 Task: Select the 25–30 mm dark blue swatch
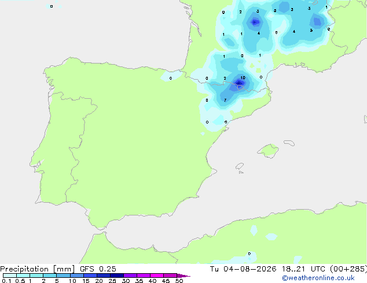tap(117, 275)
